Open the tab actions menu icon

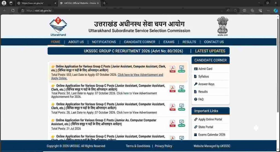coord(11,3)
